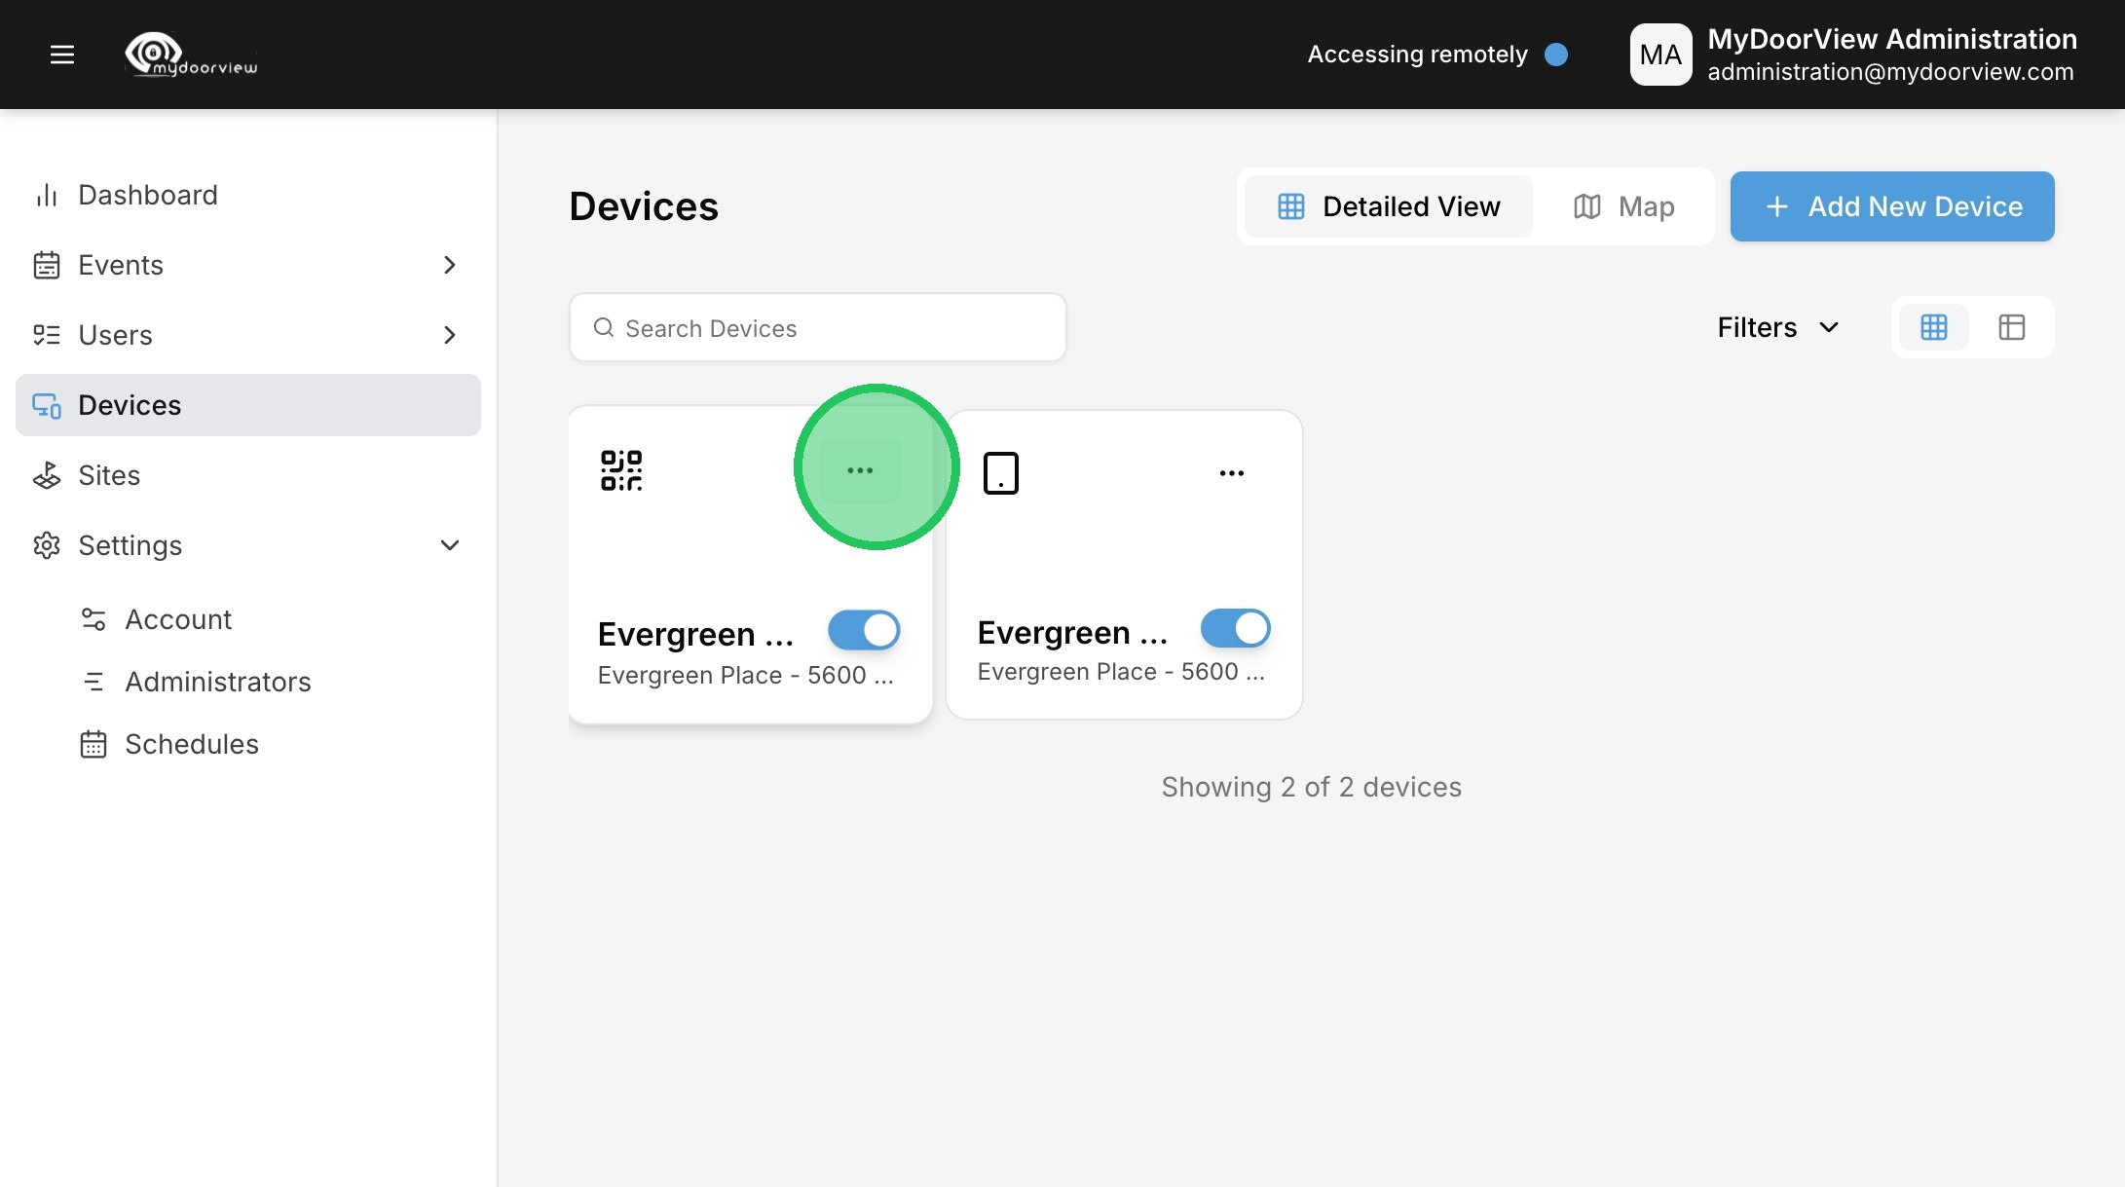Disable the second Evergreen device toggle
The height and width of the screenshot is (1187, 2125).
[x=1235, y=628]
